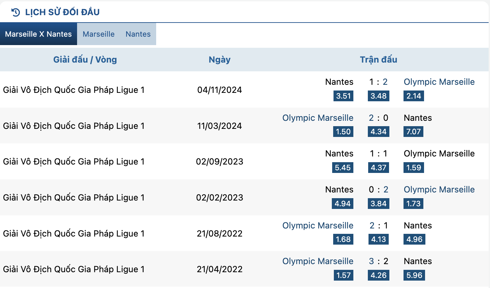Click the Trận đấu column header

point(379,60)
